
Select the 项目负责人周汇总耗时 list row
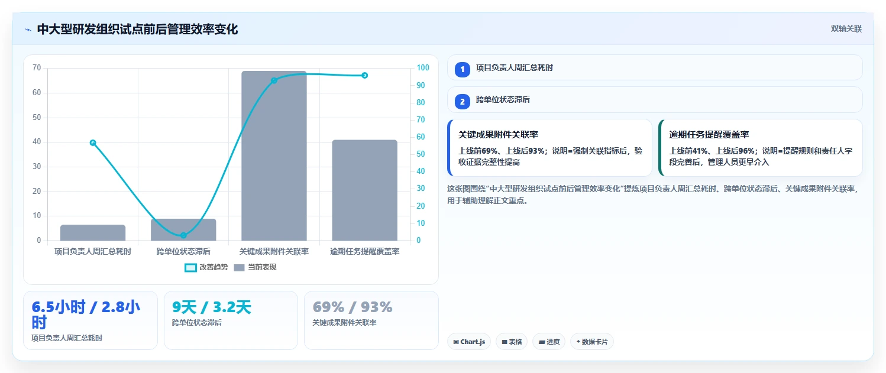click(x=655, y=68)
